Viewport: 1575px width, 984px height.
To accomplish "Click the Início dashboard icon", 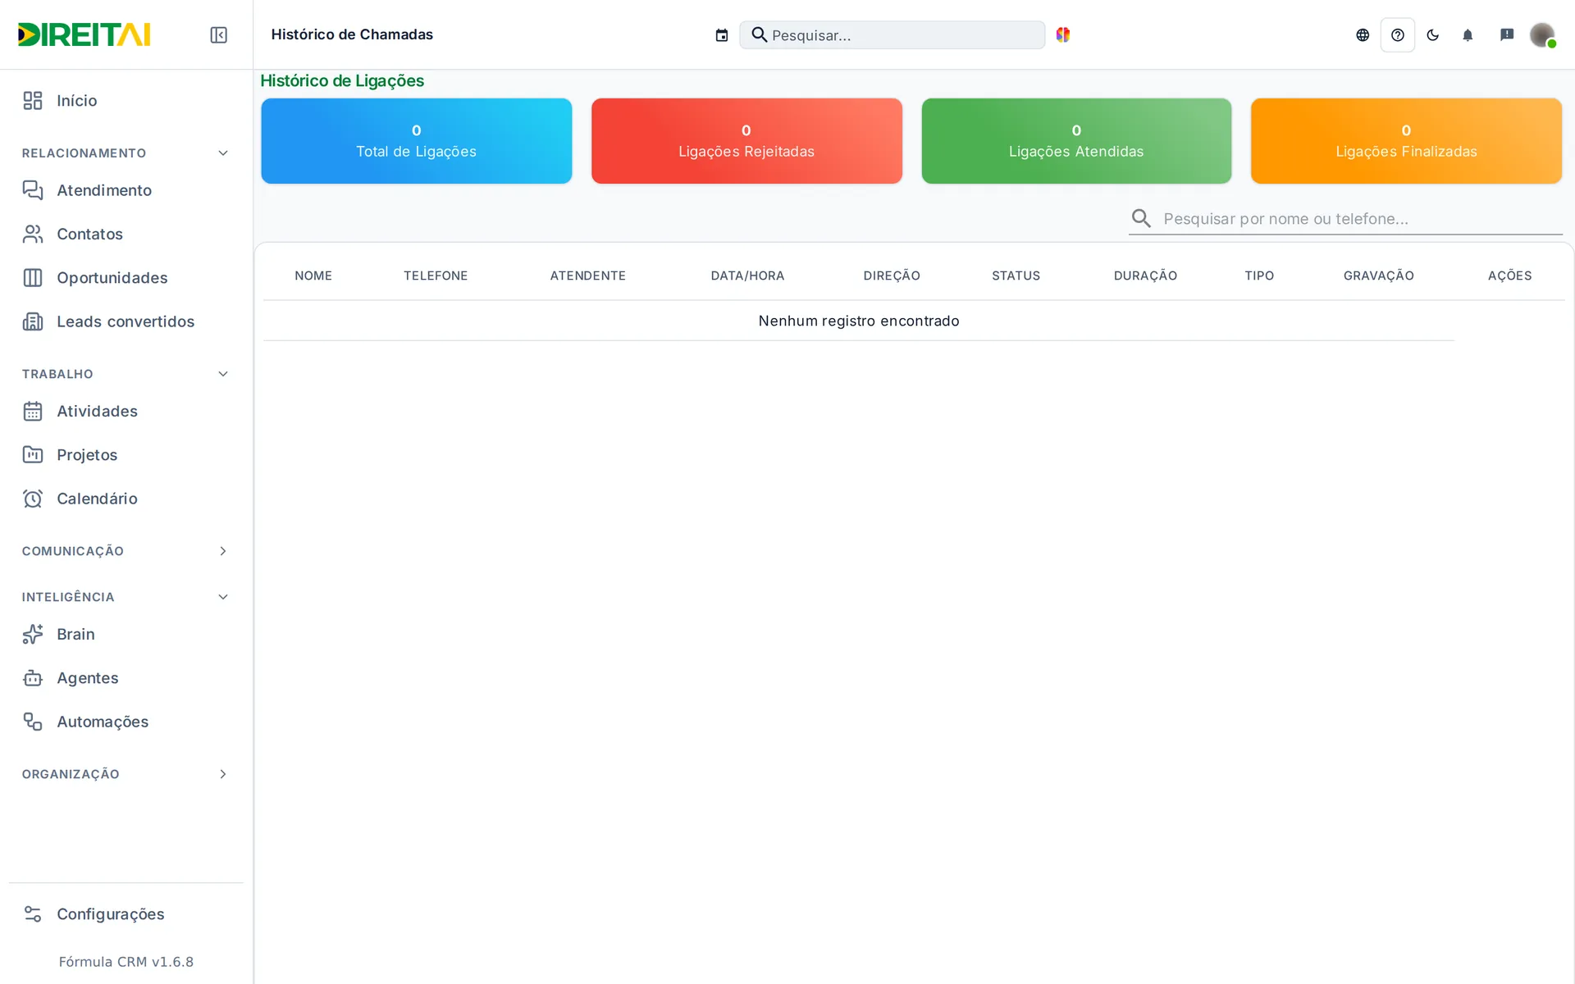I will pos(33,101).
